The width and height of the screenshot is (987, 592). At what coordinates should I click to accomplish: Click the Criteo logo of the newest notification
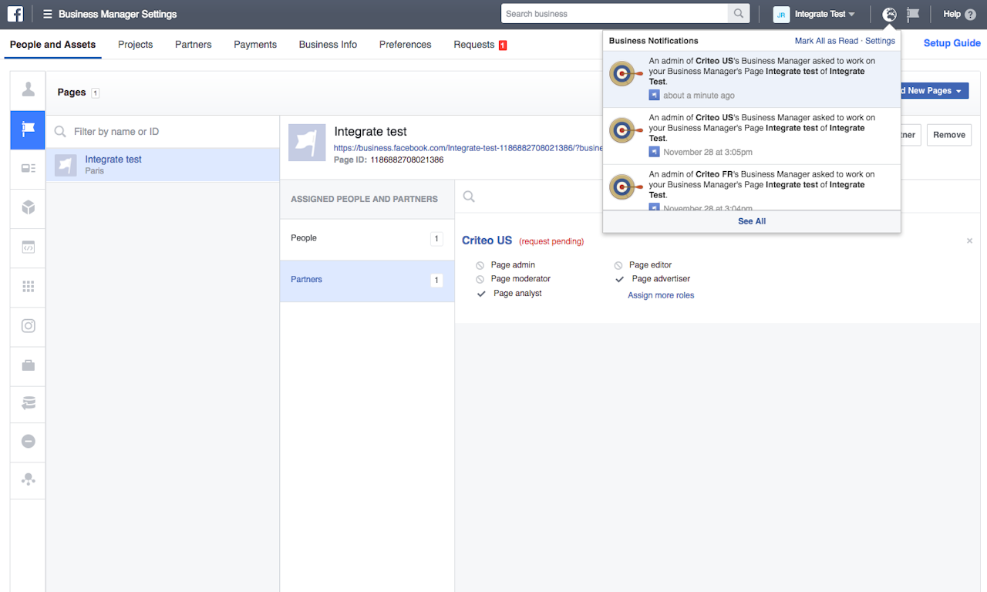625,74
